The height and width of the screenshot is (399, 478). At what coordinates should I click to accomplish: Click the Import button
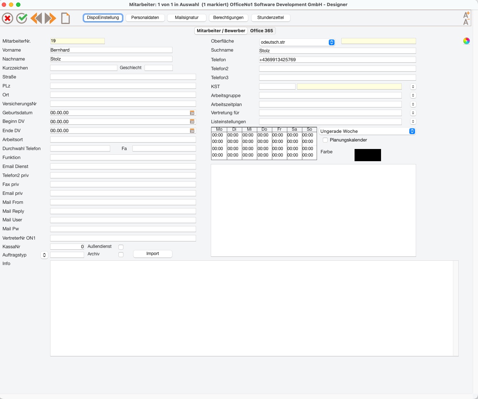pos(153,254)
